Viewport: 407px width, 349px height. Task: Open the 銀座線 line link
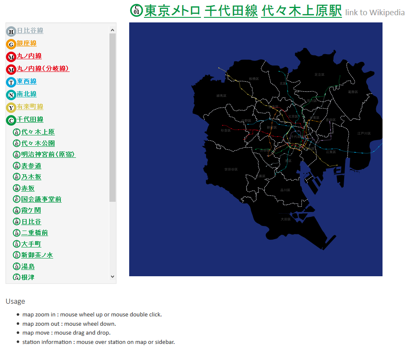[x=27, y=43]
